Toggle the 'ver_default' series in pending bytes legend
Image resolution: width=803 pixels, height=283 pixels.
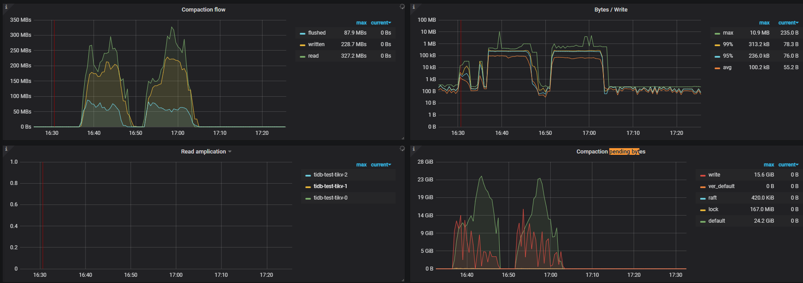click(x=721, y=186)
